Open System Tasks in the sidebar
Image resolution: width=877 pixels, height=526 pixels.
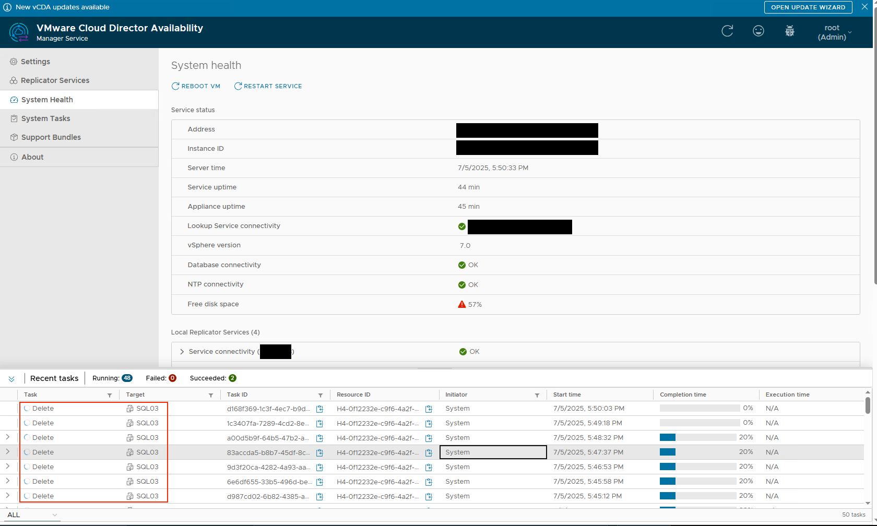point(45,118)
